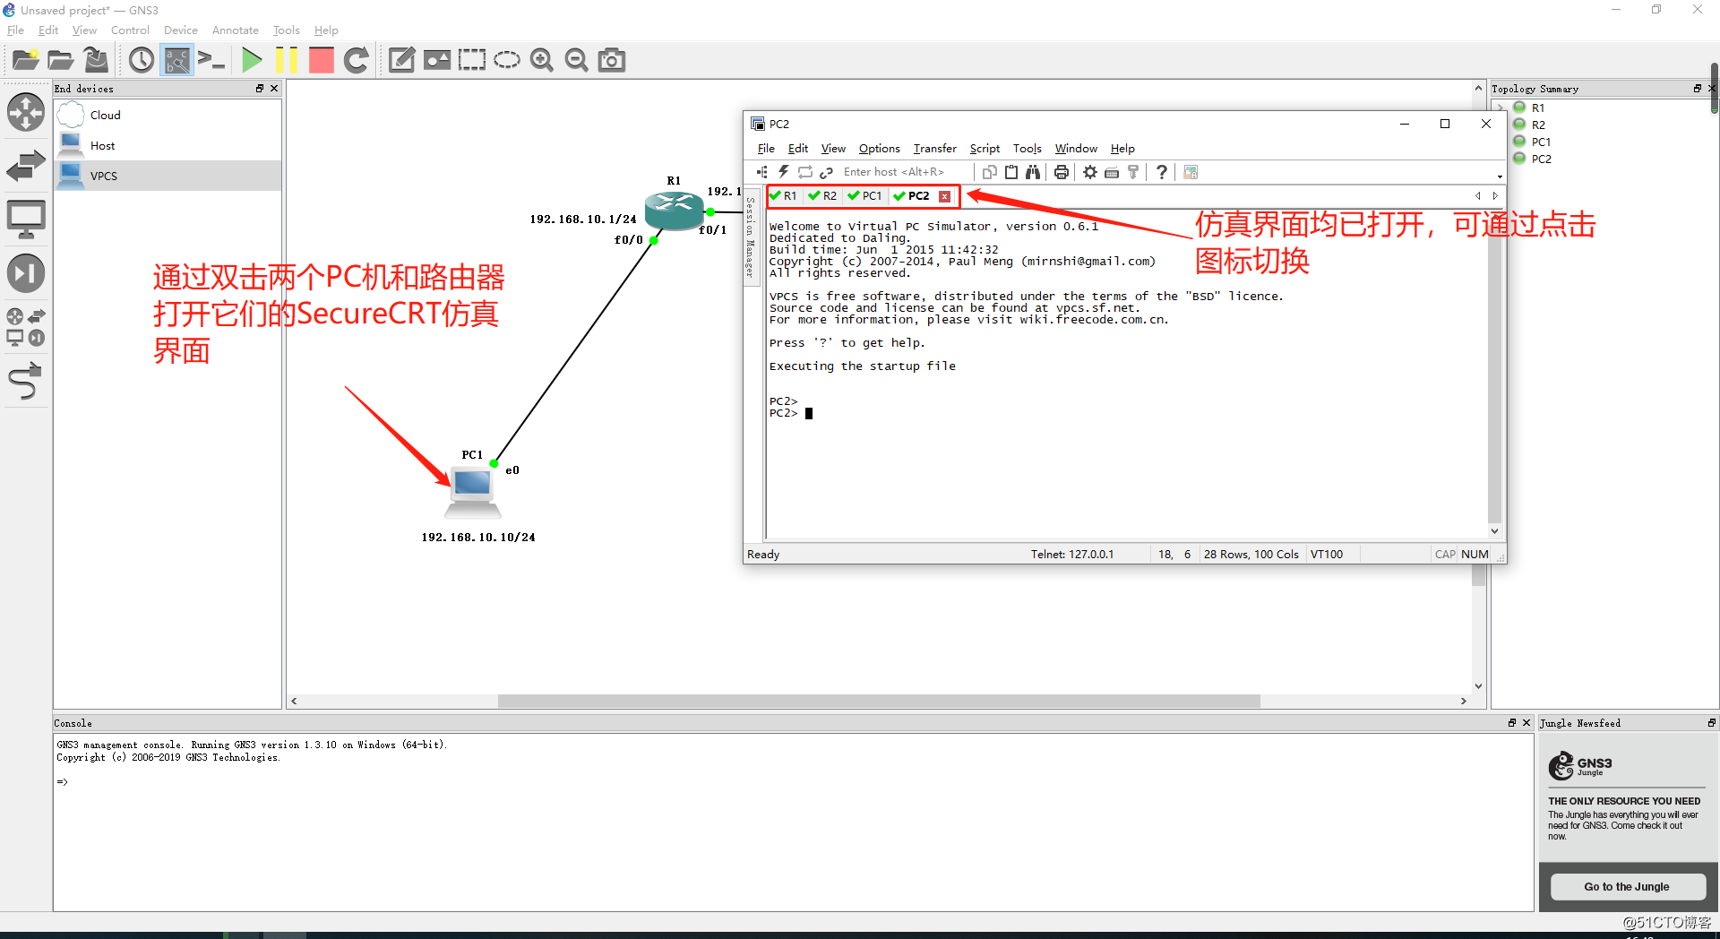Screen dimensions: 1720x939
Task: Browse switches device category icon
Action: point(26,166)
